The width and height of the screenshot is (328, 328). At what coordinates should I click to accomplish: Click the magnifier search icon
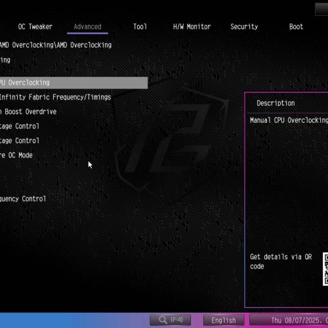coord(163,320)
